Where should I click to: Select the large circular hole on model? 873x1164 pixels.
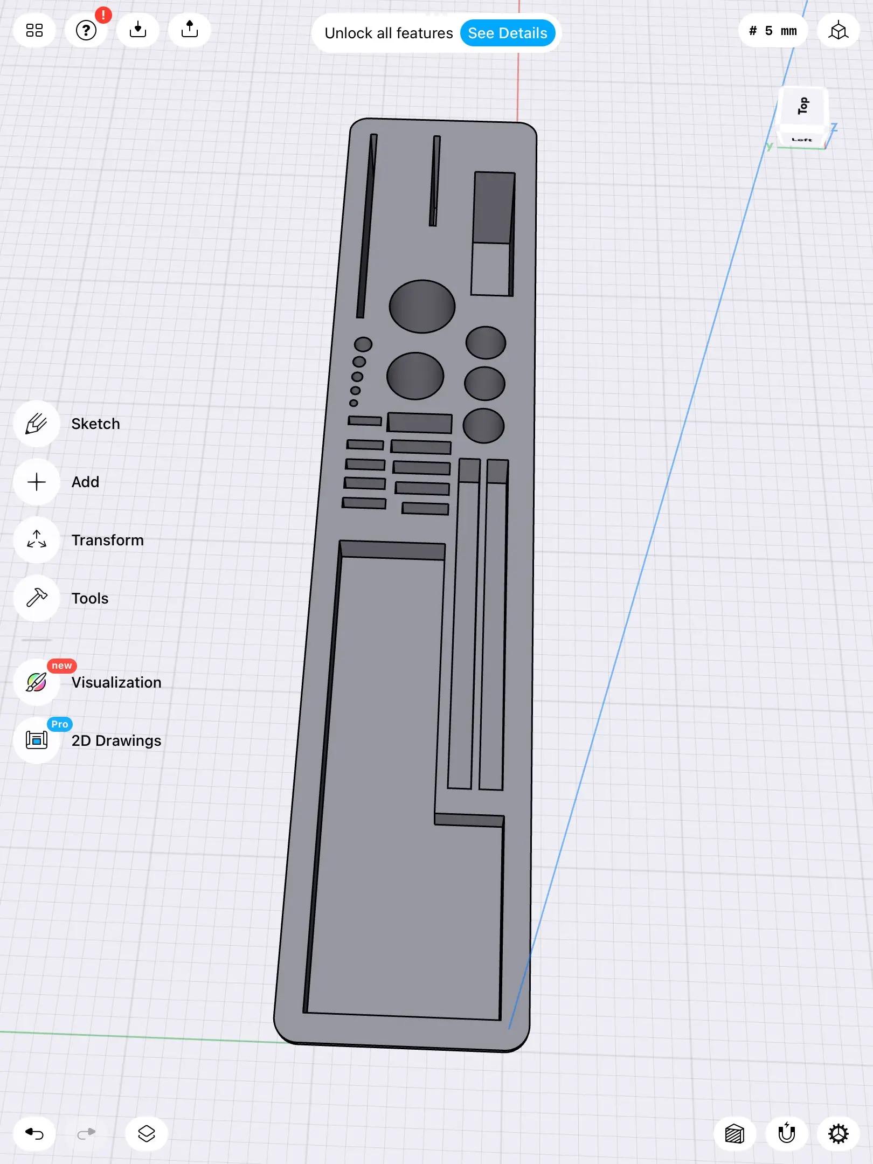point(422,306)
